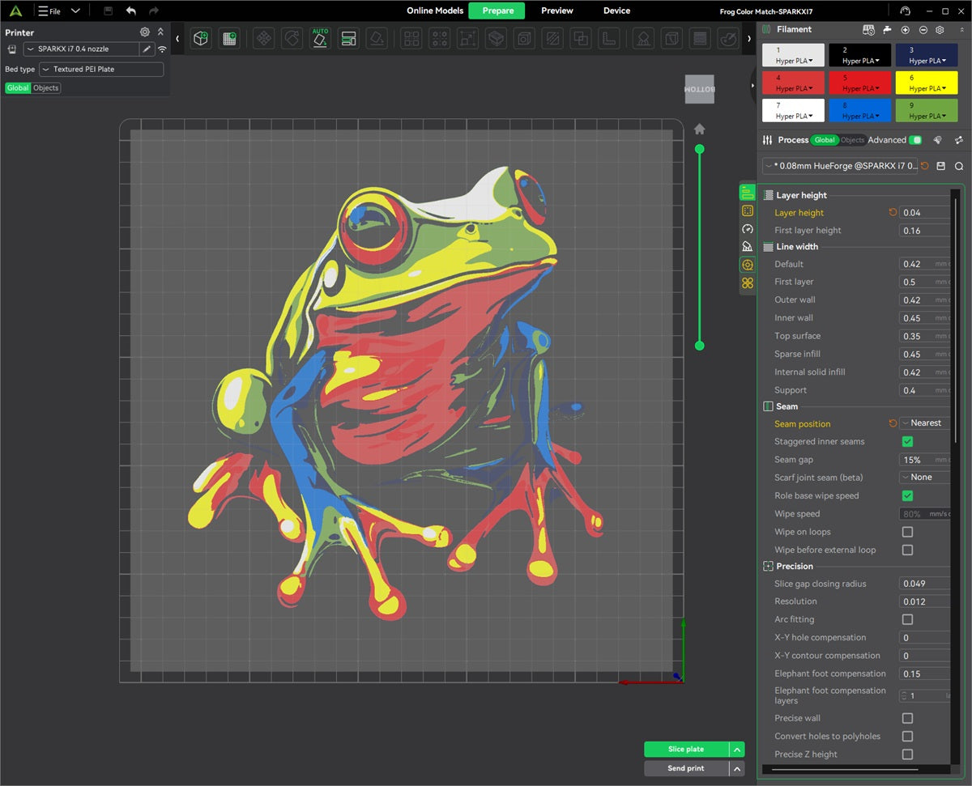
Task: Open the 0.08mm HueForge process preset dropdown
Action: click(x=839, y=166)
